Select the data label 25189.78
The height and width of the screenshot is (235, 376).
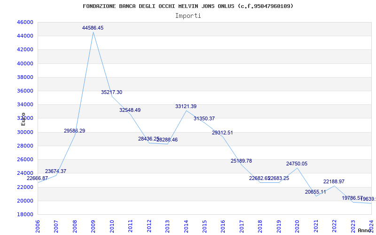click(241, 161)
